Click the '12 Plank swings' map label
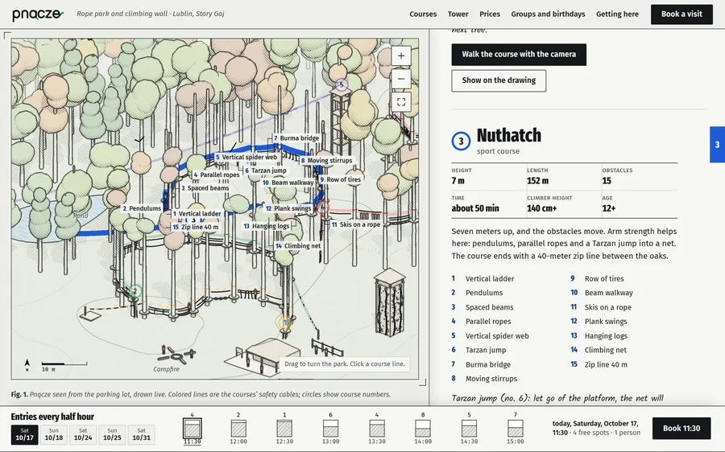Screen dimensions: 725x452 click(x=288, y=208)
